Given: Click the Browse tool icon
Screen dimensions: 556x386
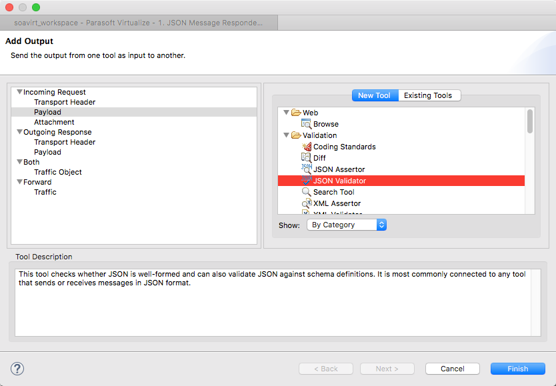Looking at the screenshot, I should (306, 124).
